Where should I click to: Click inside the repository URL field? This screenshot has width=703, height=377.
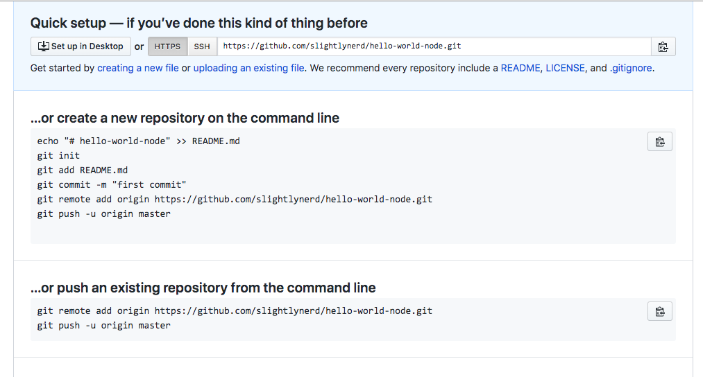(x=434, y=46)
